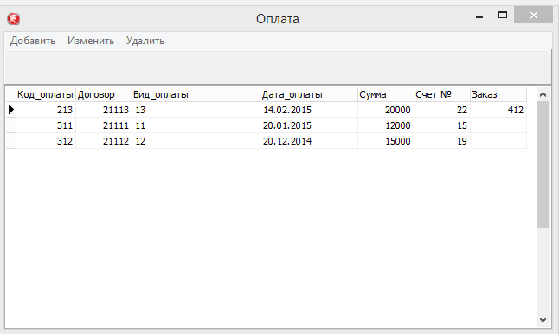Click the Заказ column header

click(x=498, y=94)
